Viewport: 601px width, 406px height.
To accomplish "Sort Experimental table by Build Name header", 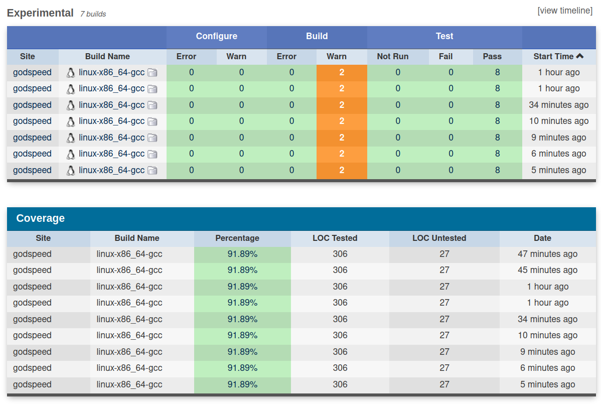I will [x=107, y=56].
